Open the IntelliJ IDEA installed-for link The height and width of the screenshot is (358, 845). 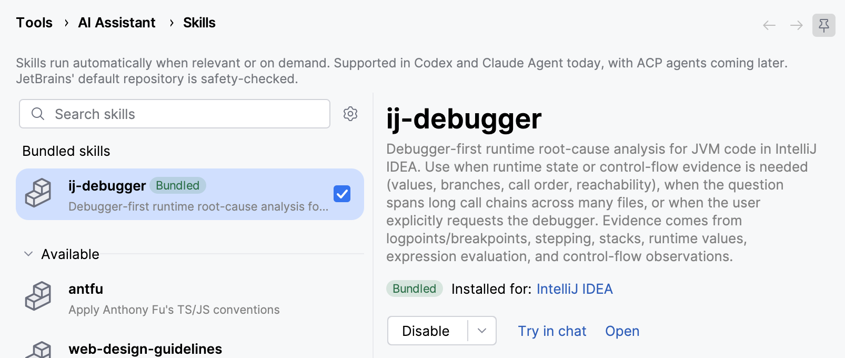(575, 289)
